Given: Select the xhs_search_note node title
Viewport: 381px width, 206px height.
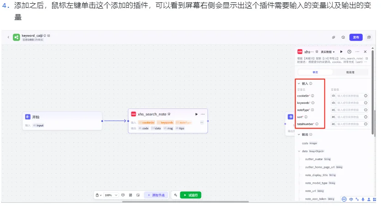Looking at the screenshot, I should [x=152, y=114].
